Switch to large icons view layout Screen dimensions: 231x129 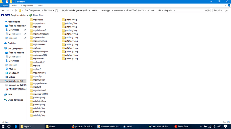pyautogui.click(x=229, y=122)
